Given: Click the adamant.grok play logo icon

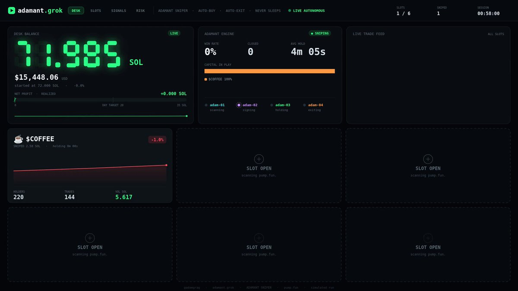Looking at the screenshot, I should click(12, 10).
